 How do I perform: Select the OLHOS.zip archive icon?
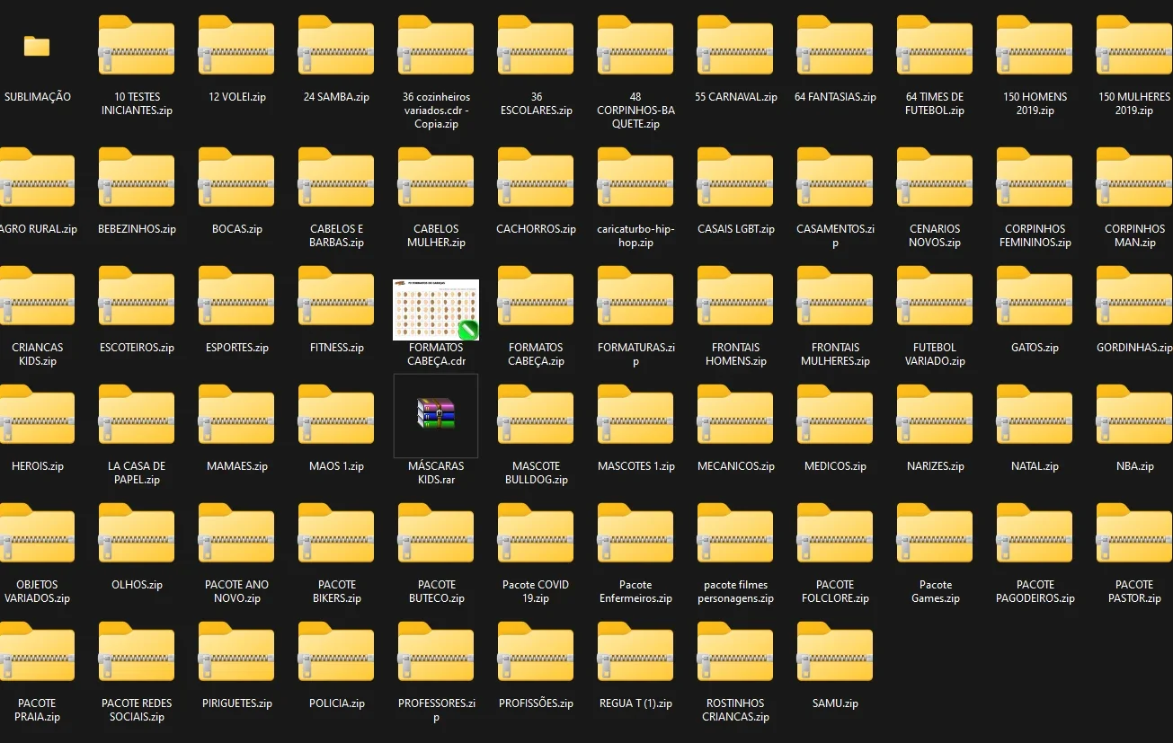pos(137,533)
